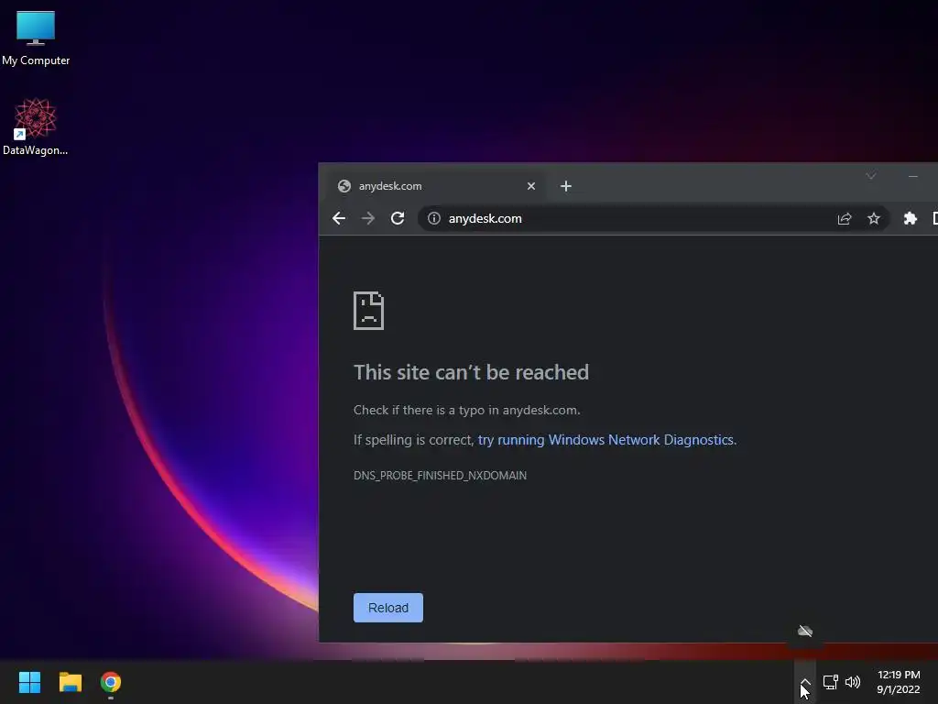Reload the page with the toolbar refresh icon
Image resolution: width=938 pixels, height=704 pixels.
(x=398, y=218)
